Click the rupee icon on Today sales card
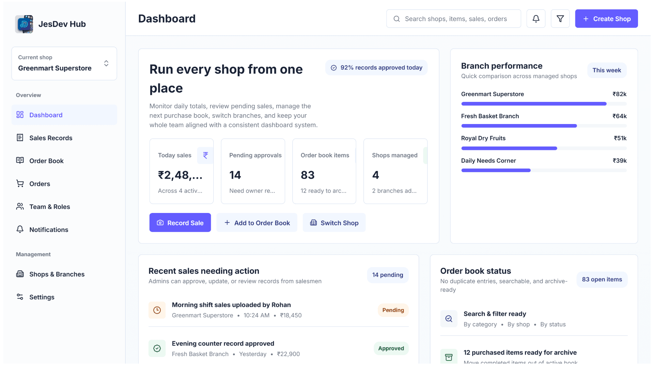654x368 pixels. pyautogui.click(x=205, y=155)
